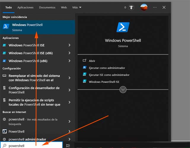
Task: Click the rewards points count 0
Action: click(125, 7)
